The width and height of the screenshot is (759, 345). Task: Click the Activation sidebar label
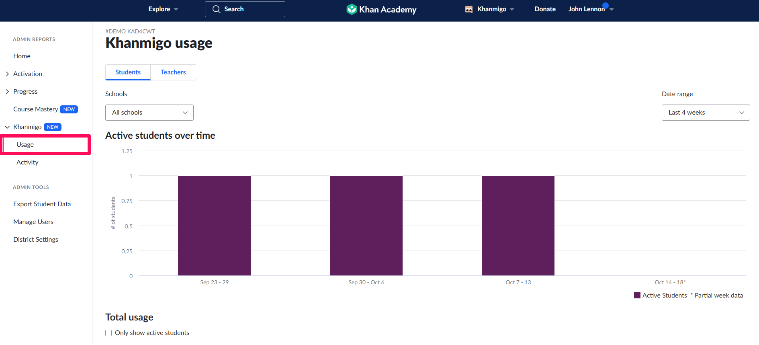(x=28, y=74)
